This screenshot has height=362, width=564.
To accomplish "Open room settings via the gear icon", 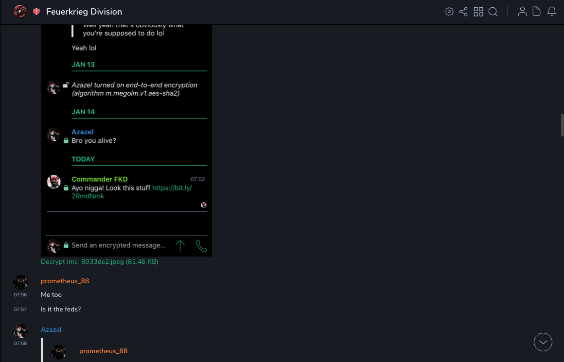I will pyautogui.click(x=449, y=12).
